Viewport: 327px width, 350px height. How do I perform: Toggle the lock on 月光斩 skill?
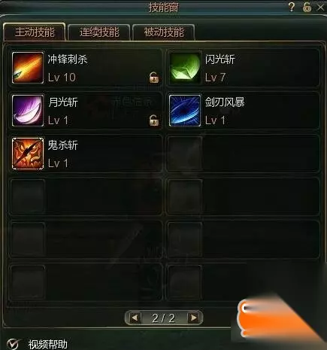[x=154, y=120]
